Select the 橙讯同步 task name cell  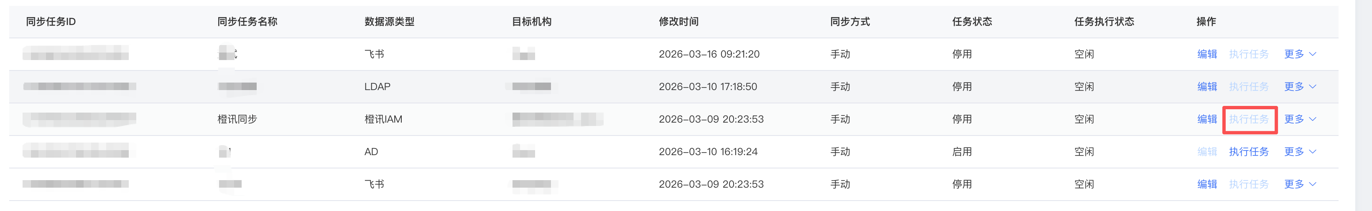(237, 119)
